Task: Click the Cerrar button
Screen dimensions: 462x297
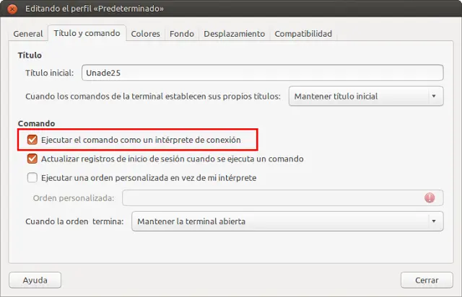Action: [427, 280]
